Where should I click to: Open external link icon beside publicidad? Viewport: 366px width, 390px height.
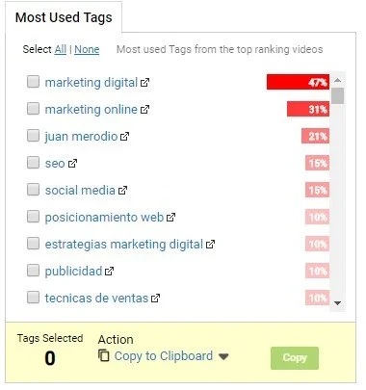coord(109,272)
